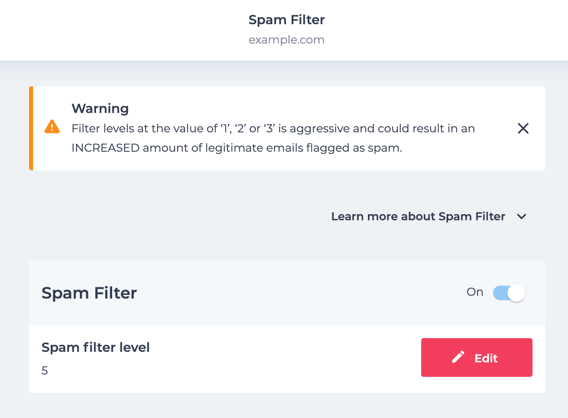Select the Spam Filter page title
Image resolution: width=568 pixels, height=418 pixels.
click(x=286, y=19)
